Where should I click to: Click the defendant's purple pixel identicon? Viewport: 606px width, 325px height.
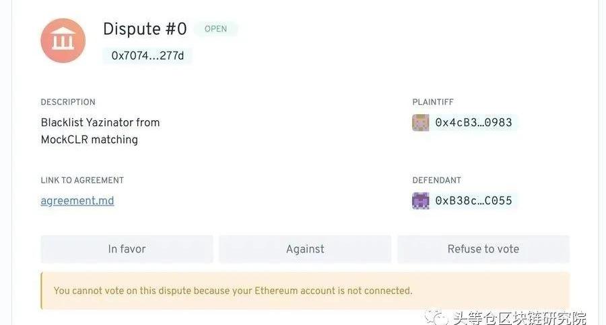click(420, 201)
